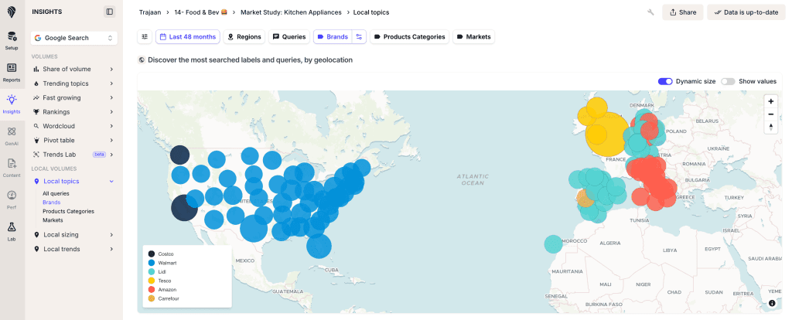Click the teal Lidl bubble over Morocco

pyautogui.click(x=553, y=244)
